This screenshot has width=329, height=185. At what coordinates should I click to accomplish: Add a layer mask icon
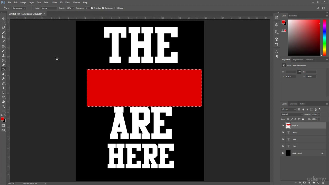click(x=304, y=183)
